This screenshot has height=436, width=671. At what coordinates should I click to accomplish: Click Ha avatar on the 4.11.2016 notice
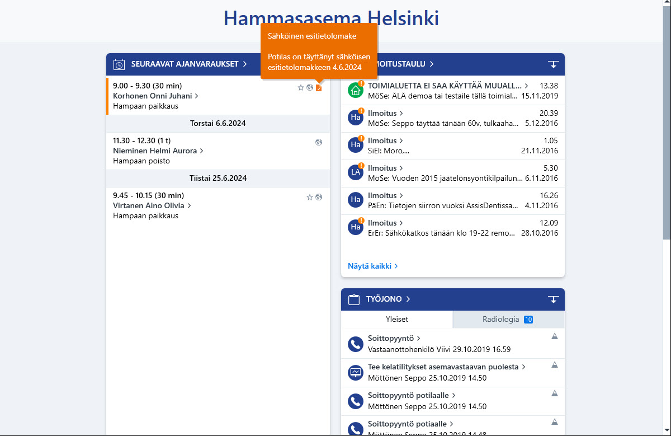coord(356,200)
